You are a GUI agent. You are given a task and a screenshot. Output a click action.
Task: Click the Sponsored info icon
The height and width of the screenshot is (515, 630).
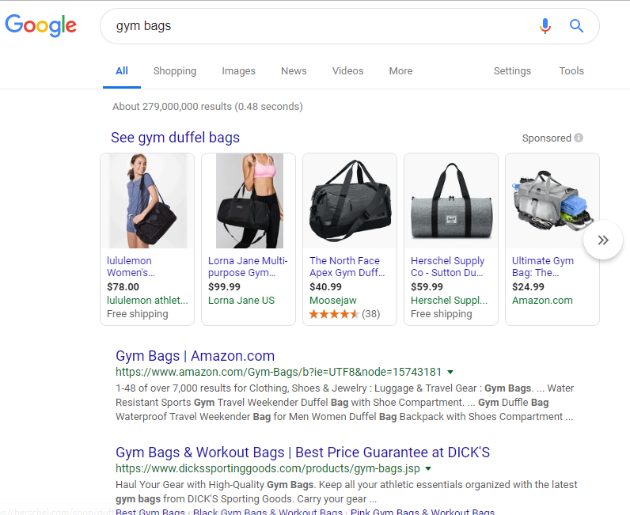(579, 138)
